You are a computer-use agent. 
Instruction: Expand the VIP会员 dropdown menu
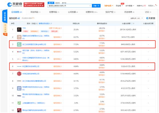tap(109, 6)
